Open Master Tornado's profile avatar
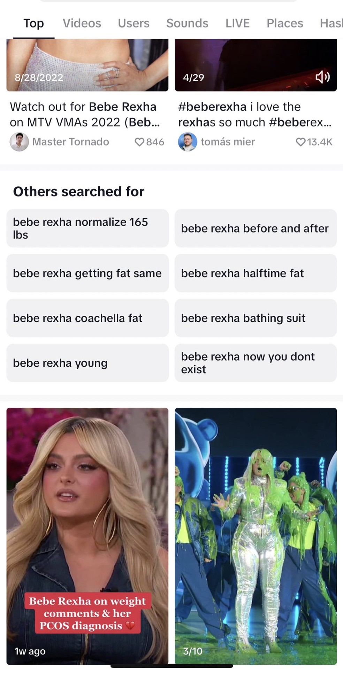 (x=20, y=142)
